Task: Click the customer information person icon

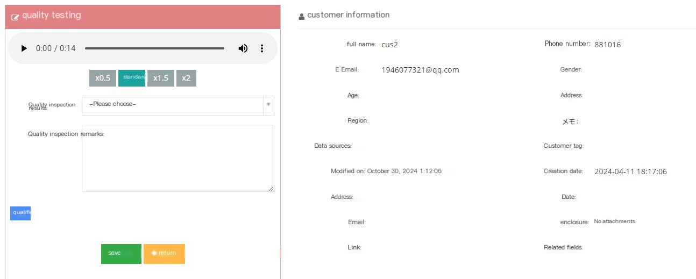Action: point(302,16)
